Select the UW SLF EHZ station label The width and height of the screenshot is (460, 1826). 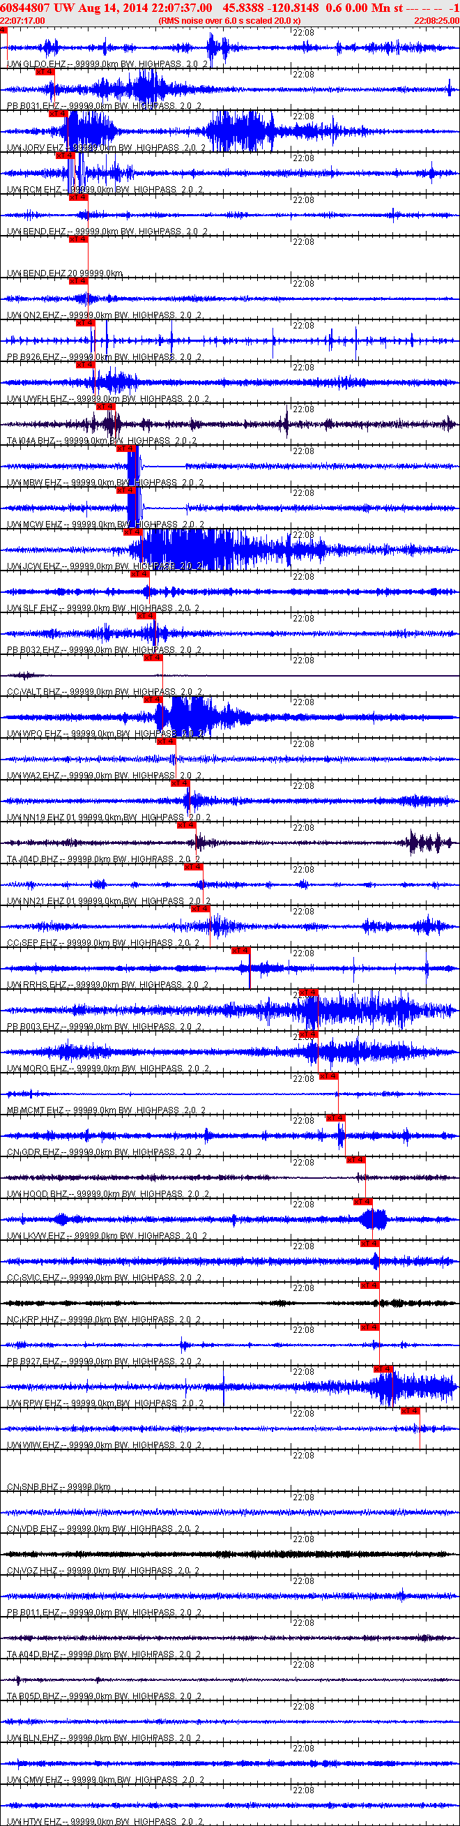click(x=103, y=608)
